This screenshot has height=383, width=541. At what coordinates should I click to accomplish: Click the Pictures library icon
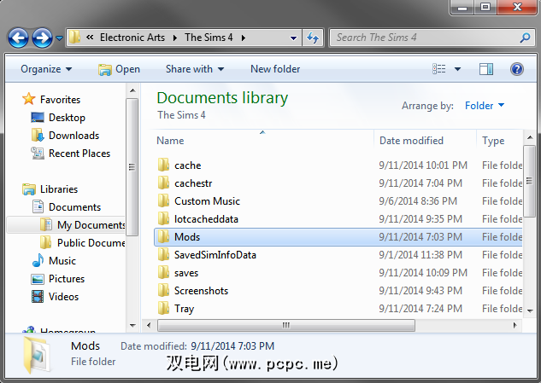(38, 279)
